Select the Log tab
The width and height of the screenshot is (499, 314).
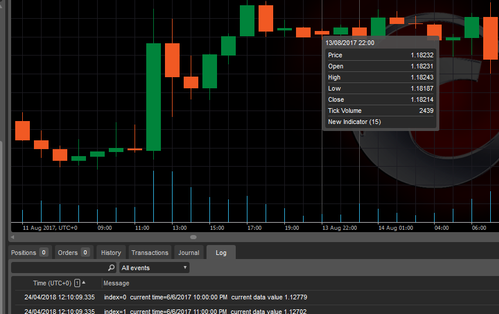(221, 253)
